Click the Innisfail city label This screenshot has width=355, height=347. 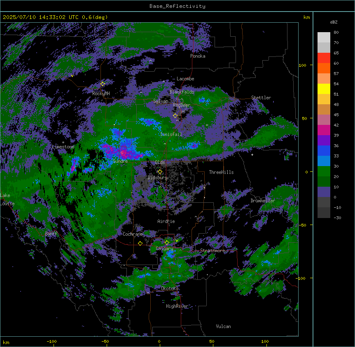pos(171,134)
